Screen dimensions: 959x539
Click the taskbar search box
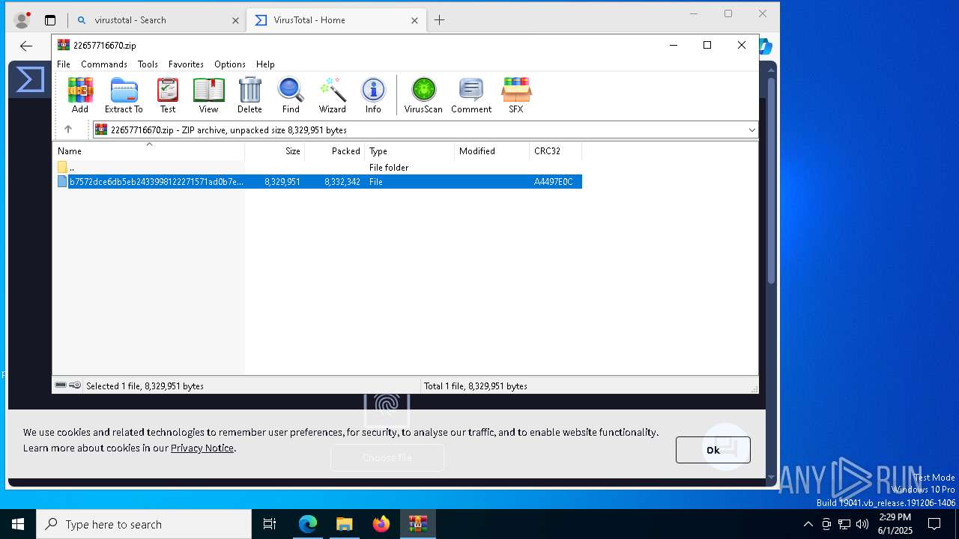point(144,524)
